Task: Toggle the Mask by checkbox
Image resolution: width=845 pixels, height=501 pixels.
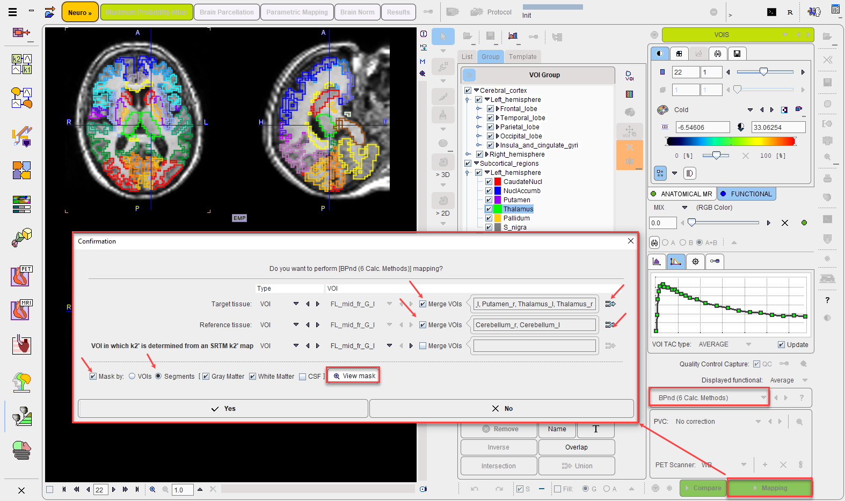Action: 93,377
